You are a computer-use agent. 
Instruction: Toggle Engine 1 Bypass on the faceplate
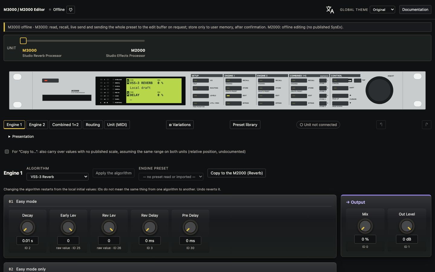(x=234, y=103)
